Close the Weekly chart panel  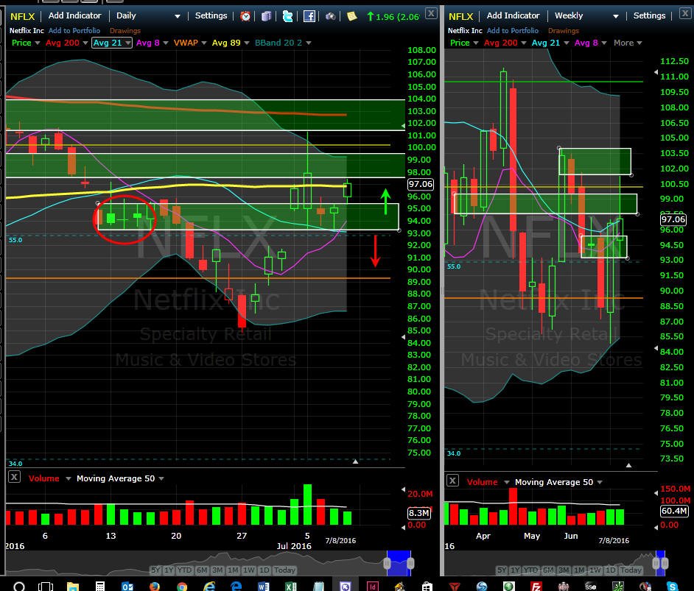tap(685, 13)
